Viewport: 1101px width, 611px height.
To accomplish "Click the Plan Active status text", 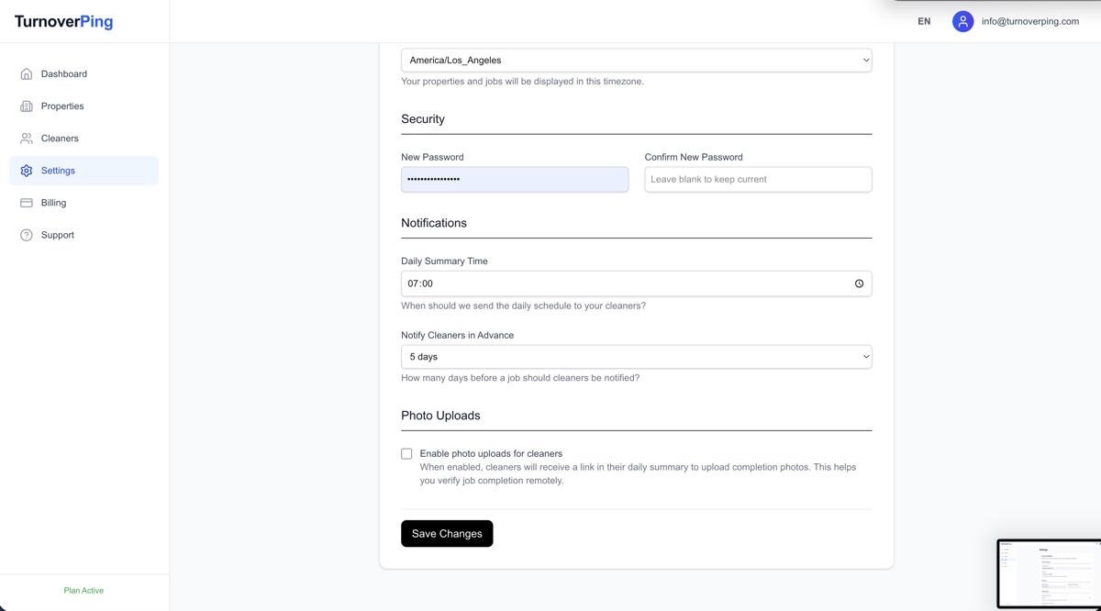I will click(83, 591).
